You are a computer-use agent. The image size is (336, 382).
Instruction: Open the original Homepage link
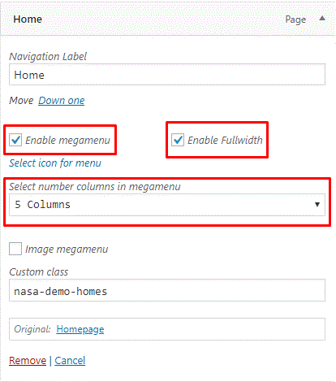click(x=80, y=329)
